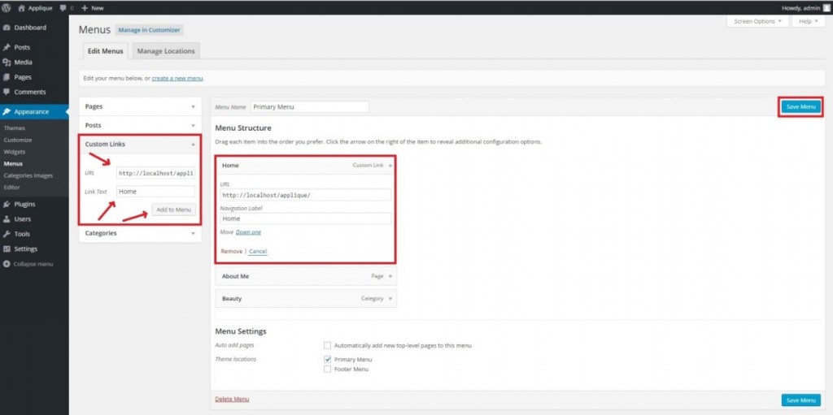Screen dimensions: 833x415
Task: Click the Add to Menu button
Action: (x=173, y=210)
